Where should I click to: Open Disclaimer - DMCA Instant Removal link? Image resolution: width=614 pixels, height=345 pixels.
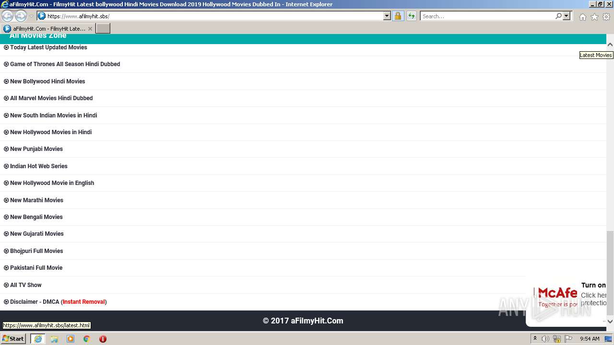(x=58, y=302)
